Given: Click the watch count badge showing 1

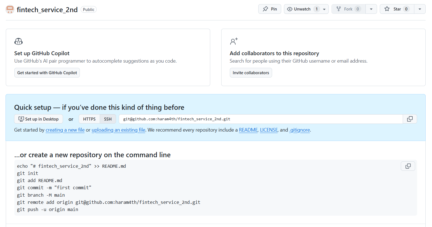Looking at the screenshot, I should pyautogui.click(x=317, y=9).
